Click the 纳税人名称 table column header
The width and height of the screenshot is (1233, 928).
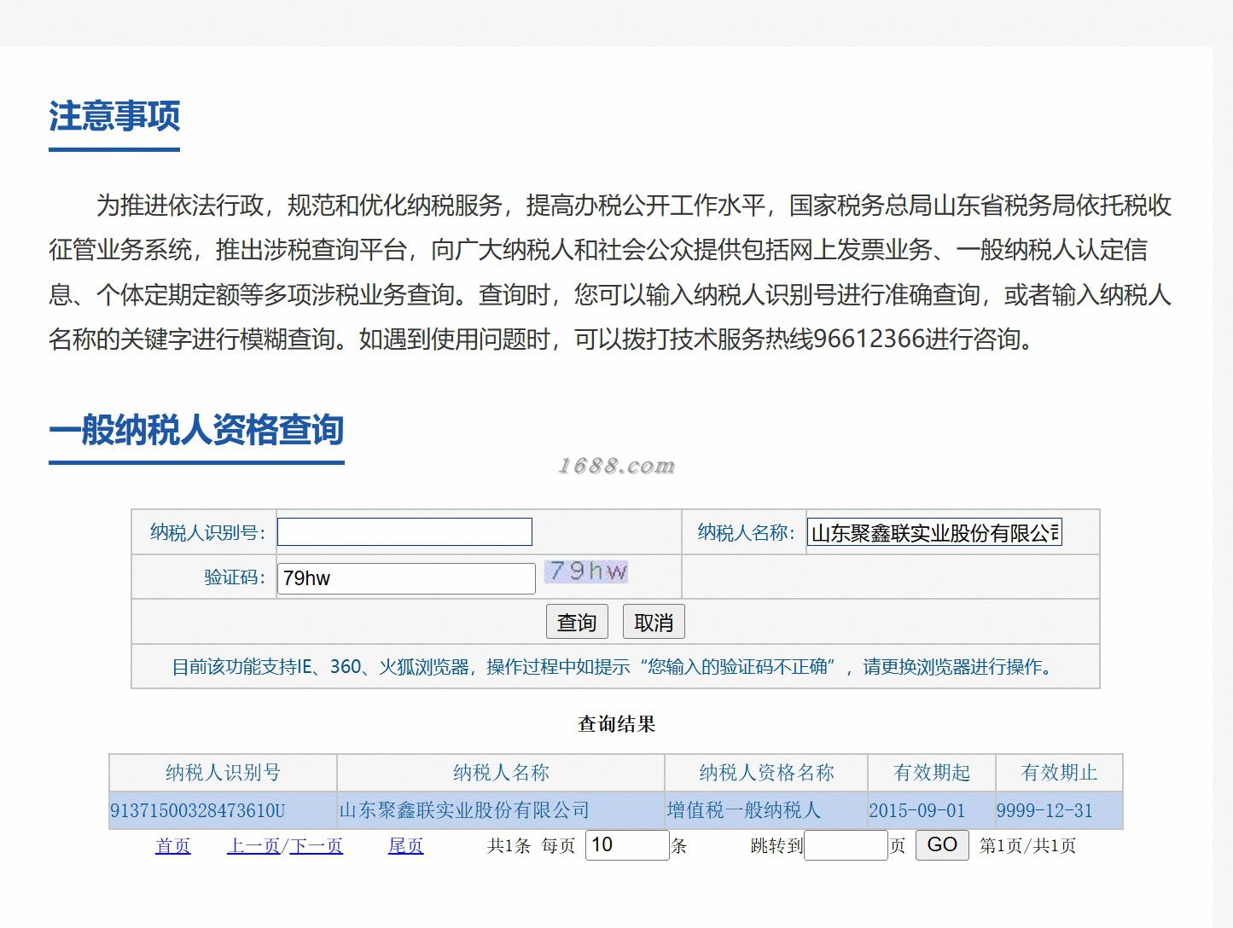(x=501, y=773)
